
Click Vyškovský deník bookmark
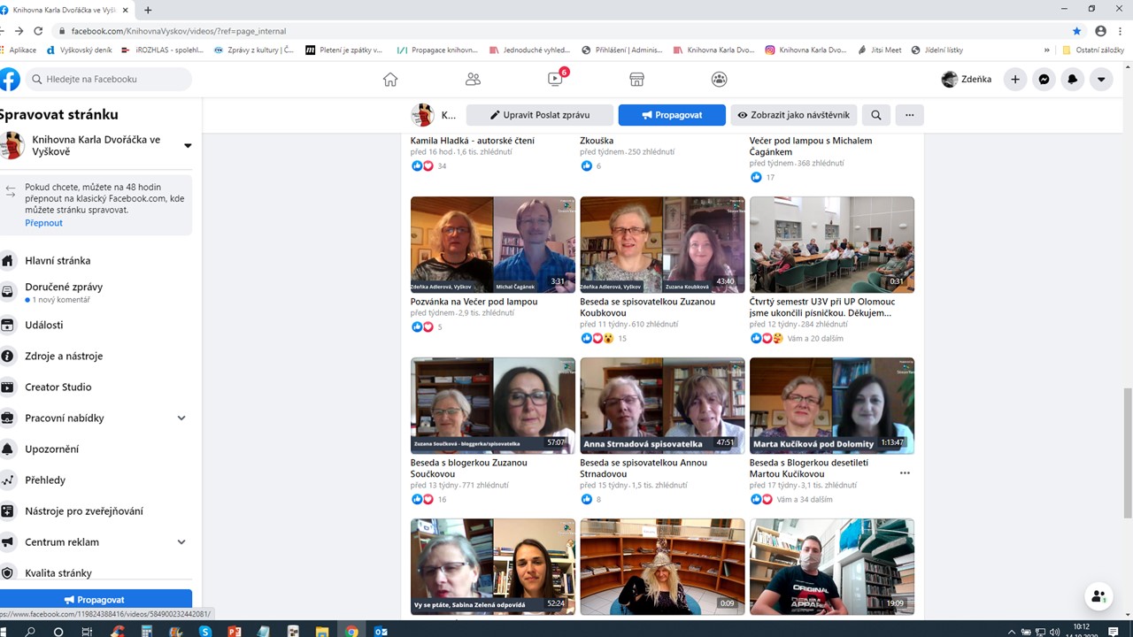[80, 50]
